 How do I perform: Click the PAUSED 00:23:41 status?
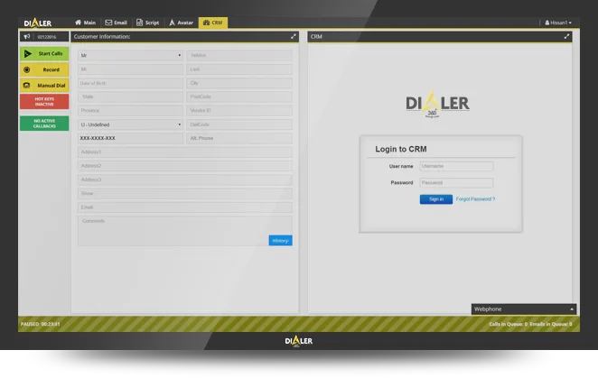(40, 324)
